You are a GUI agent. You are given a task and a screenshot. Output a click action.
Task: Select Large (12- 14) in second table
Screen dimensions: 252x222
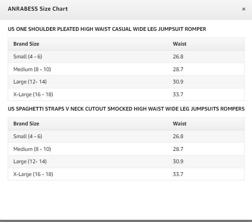[30, 162]
